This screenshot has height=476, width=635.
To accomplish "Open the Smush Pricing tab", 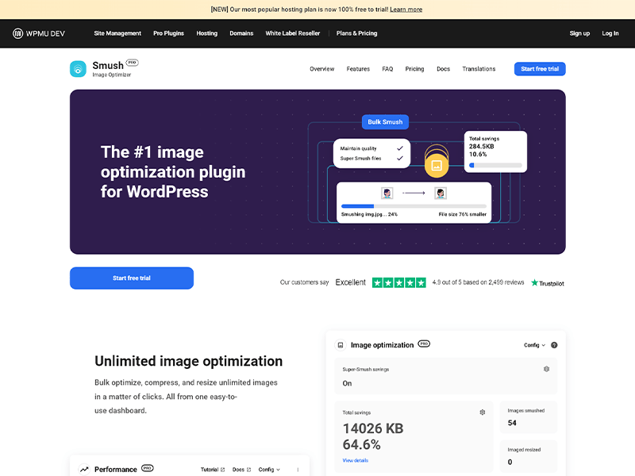I will coord(414,69).
